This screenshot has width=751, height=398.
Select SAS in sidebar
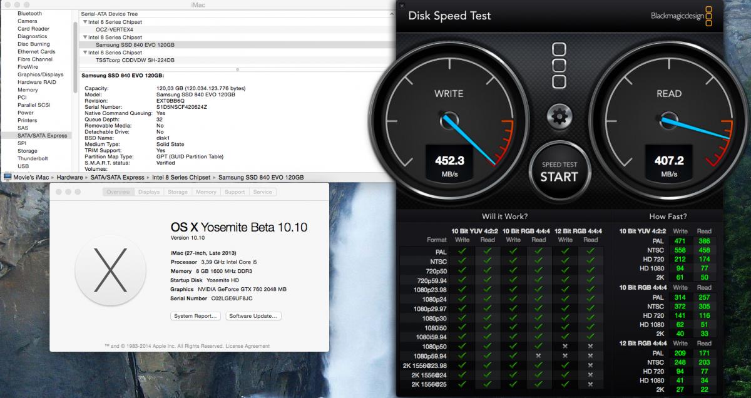(23, 128)
